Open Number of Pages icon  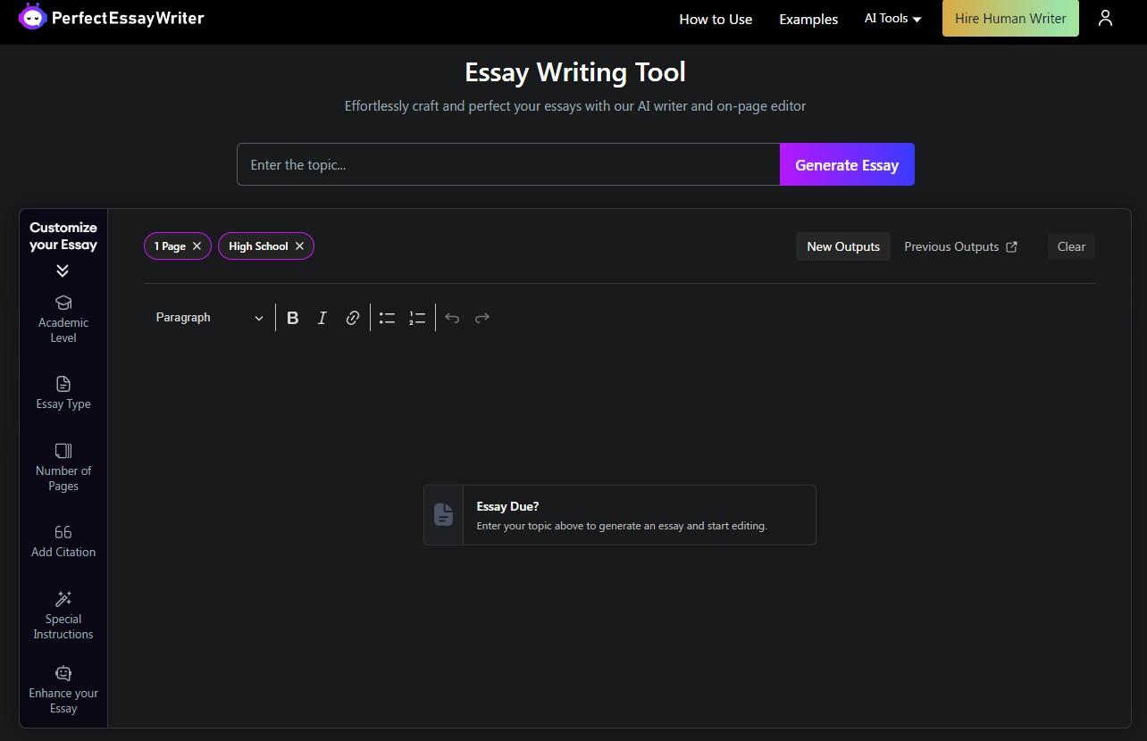click(63, 451)
